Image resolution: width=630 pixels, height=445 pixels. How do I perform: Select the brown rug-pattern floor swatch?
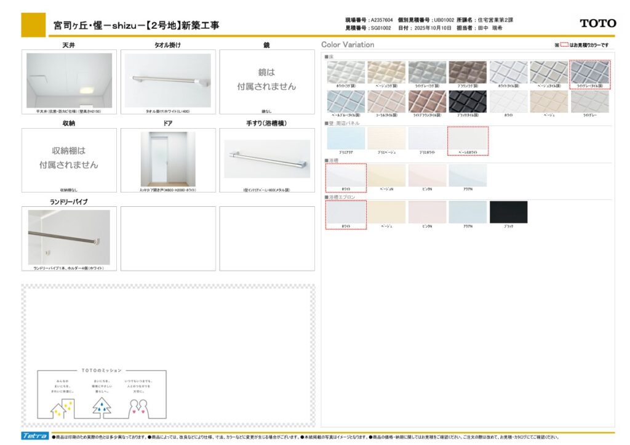pyautogui.click(x=468, y=72)
